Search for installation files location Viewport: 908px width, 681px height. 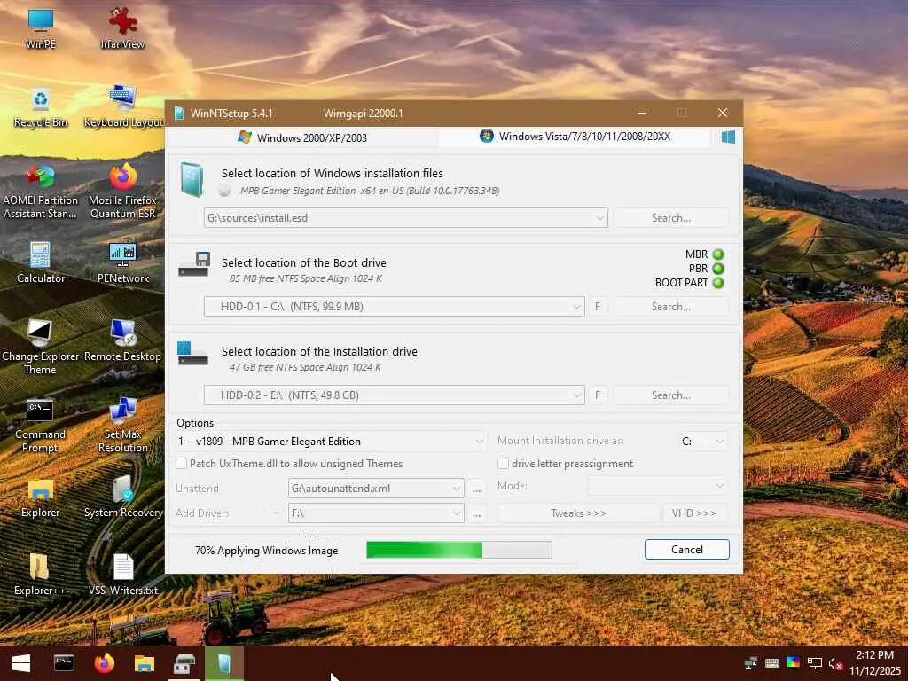[670, 218]
